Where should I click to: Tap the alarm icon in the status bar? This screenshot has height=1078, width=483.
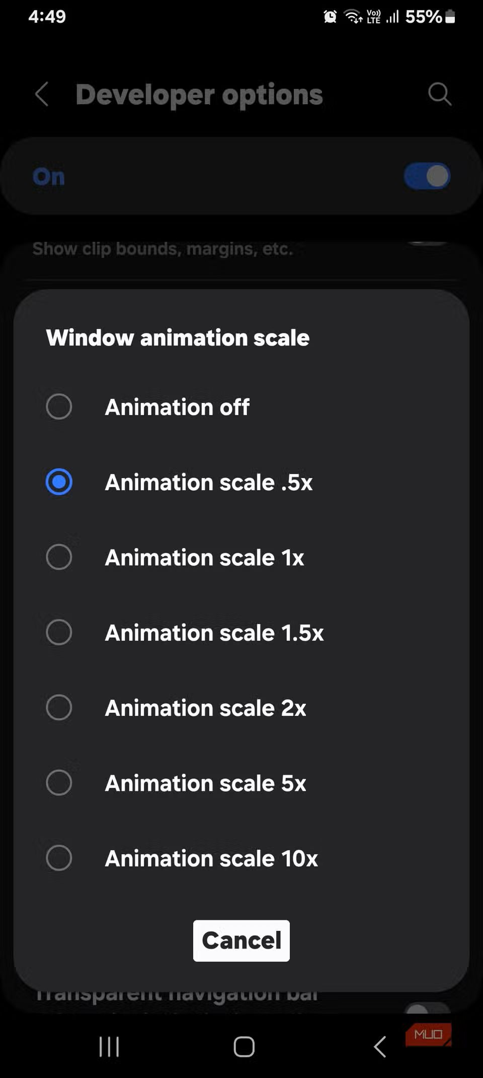[330, 17]
